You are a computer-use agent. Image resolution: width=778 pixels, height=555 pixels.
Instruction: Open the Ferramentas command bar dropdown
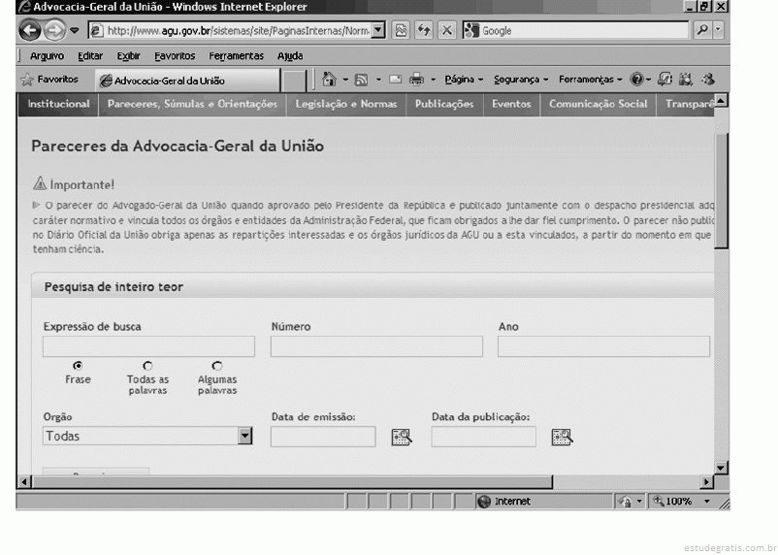pyautogui.click(x=590, y=80)
